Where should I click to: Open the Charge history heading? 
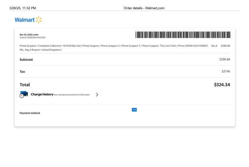click(x=42, y=94)
